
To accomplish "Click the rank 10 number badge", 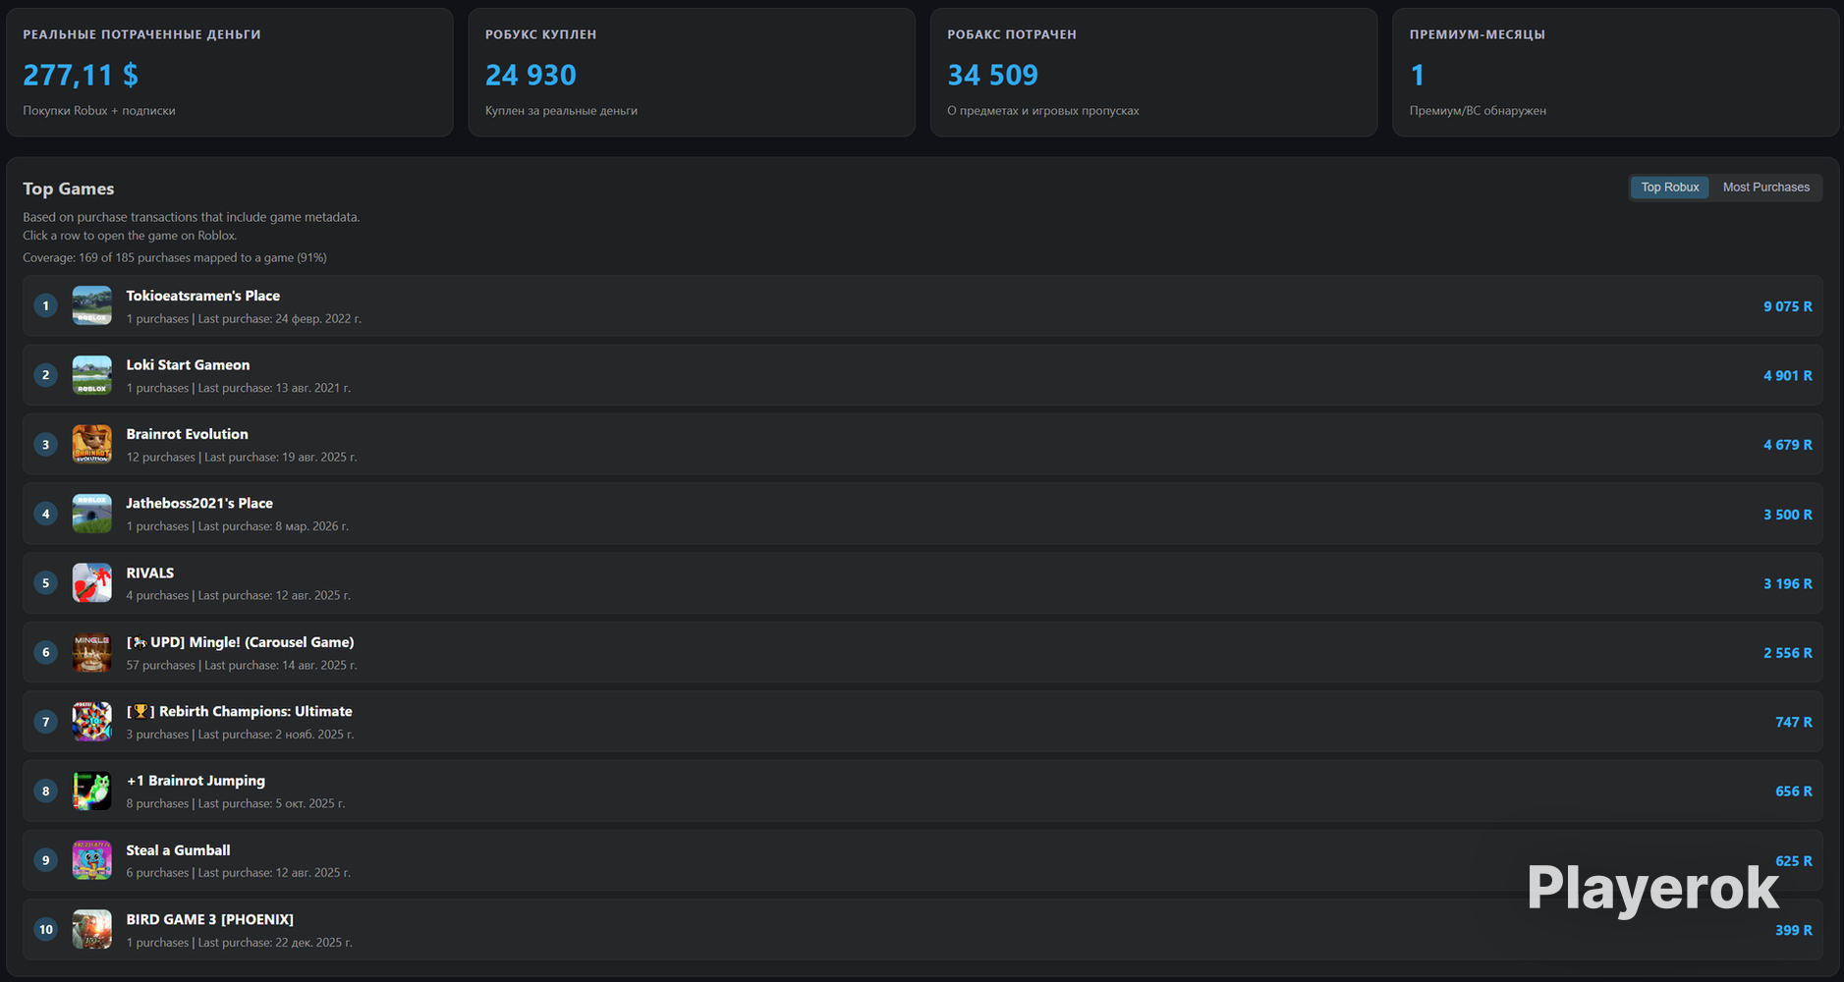I will pos(45,929).
